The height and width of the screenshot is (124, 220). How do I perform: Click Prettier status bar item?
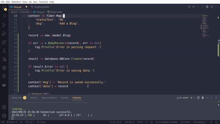185,122
